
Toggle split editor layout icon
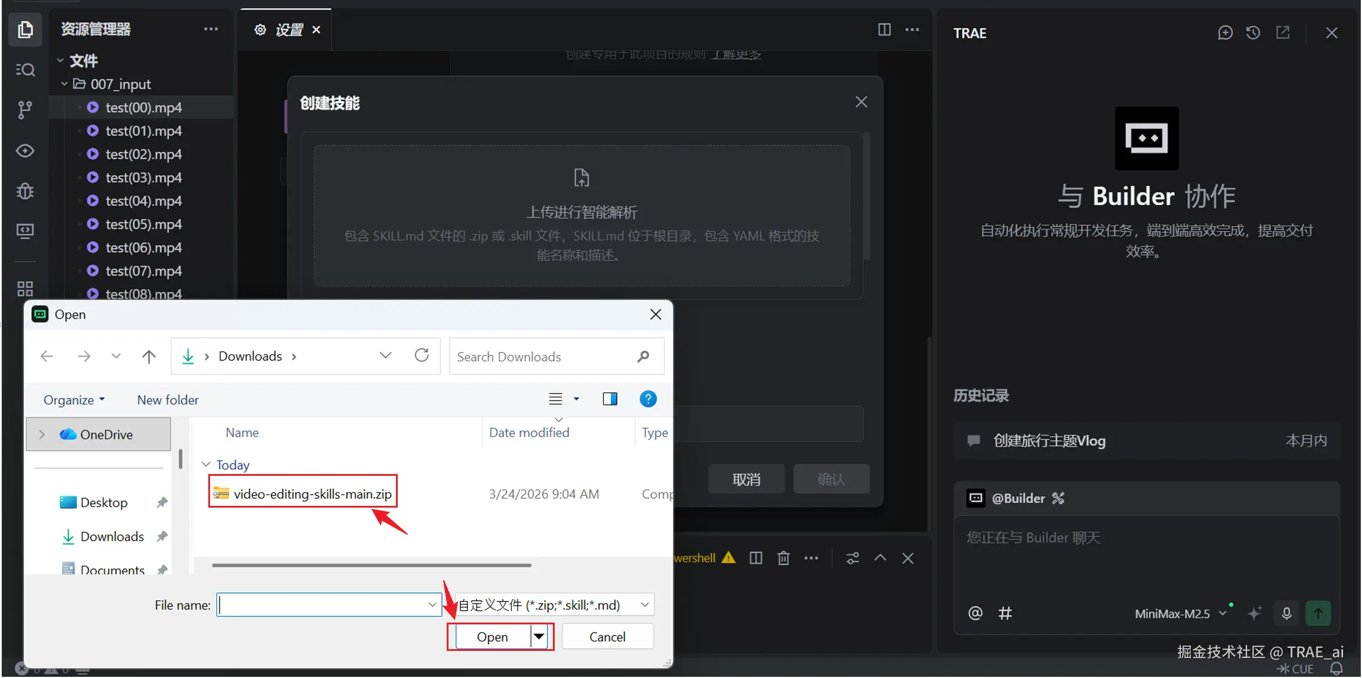click(884, 29)
